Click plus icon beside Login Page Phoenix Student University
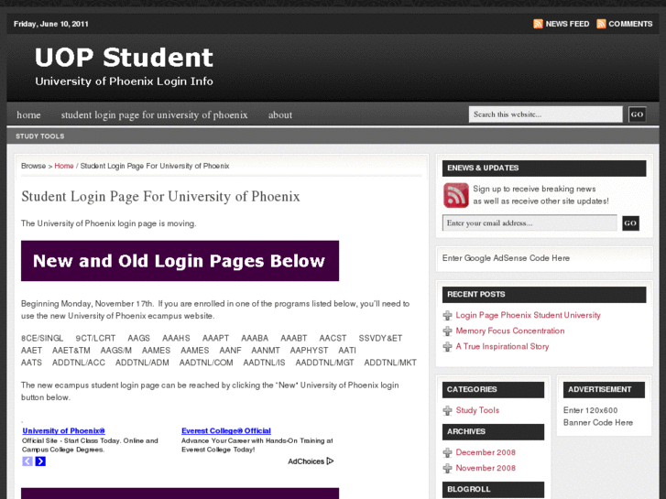 (447, 316)
